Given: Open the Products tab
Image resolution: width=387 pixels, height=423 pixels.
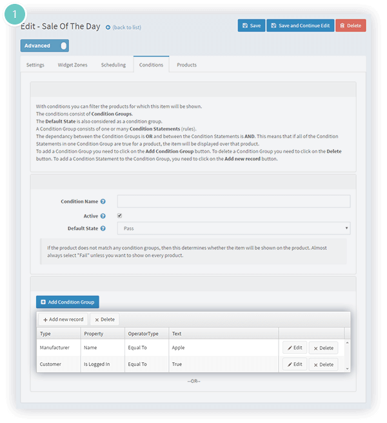Looking at the screenshot, I should [x=187, y=65].
